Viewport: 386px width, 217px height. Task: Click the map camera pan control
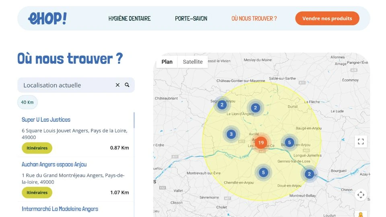(361, 195)
